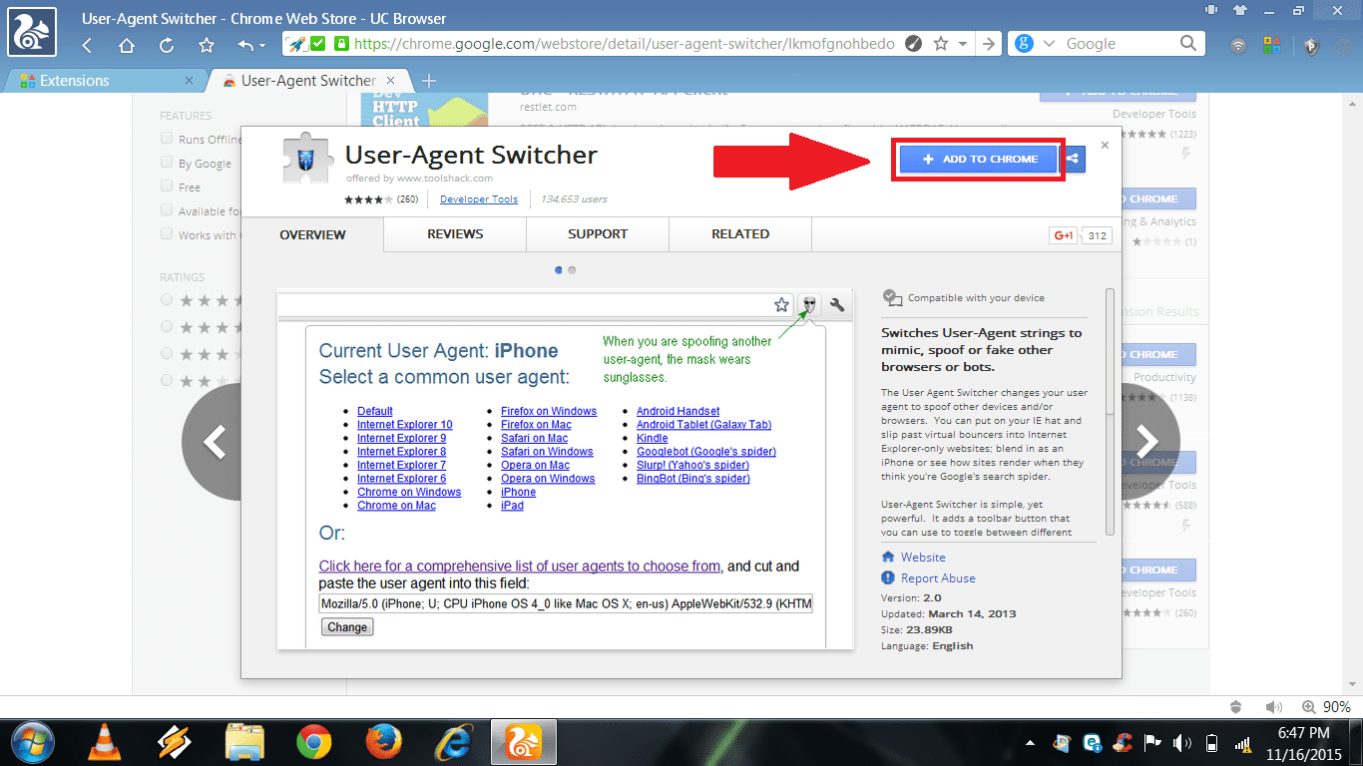Click the green lock security icon
The image size is (1363, 766).
(x=342, y=44)
